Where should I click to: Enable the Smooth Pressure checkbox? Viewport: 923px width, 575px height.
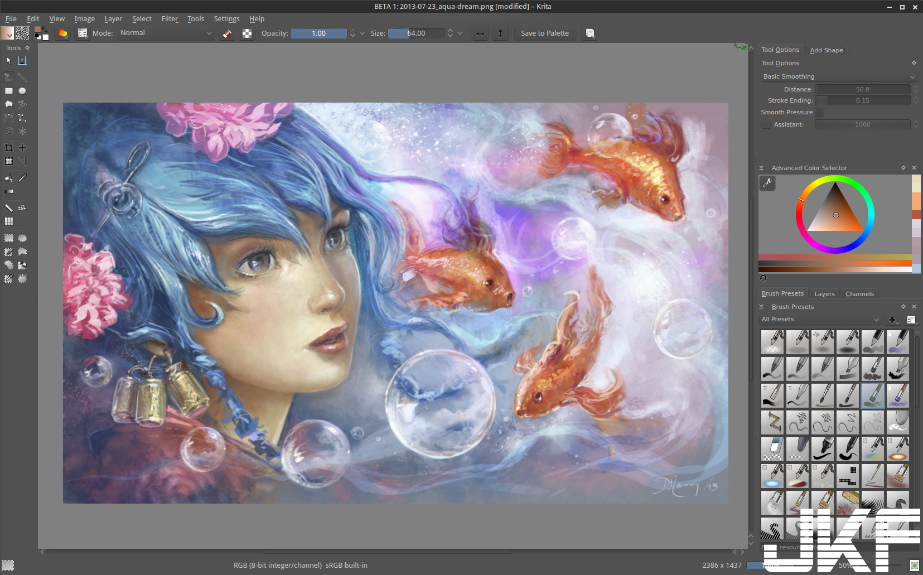coord(820,113)
